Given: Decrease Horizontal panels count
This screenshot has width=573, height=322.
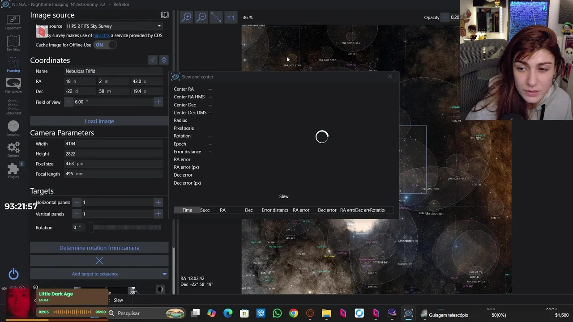Looking at the screenshot, I should 77,202.
